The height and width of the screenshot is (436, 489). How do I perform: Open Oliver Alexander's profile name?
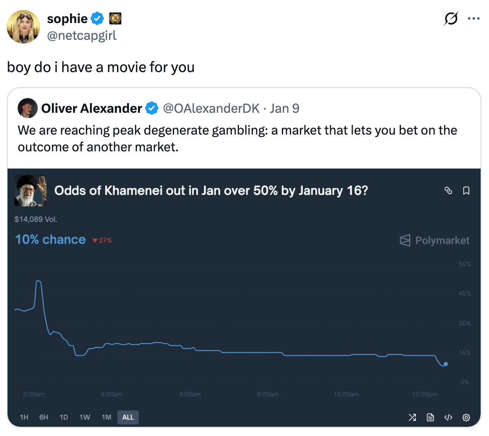pyautogui.click(x=91, y=109)
